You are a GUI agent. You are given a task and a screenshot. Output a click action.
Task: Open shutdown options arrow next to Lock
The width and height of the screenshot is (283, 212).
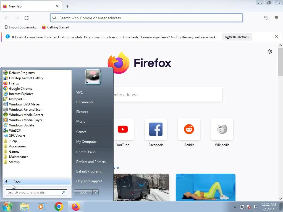[x=95, y=192]
